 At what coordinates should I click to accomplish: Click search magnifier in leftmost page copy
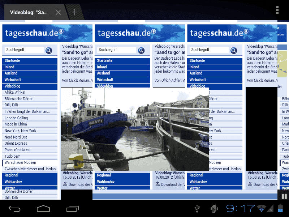[49, 50]
